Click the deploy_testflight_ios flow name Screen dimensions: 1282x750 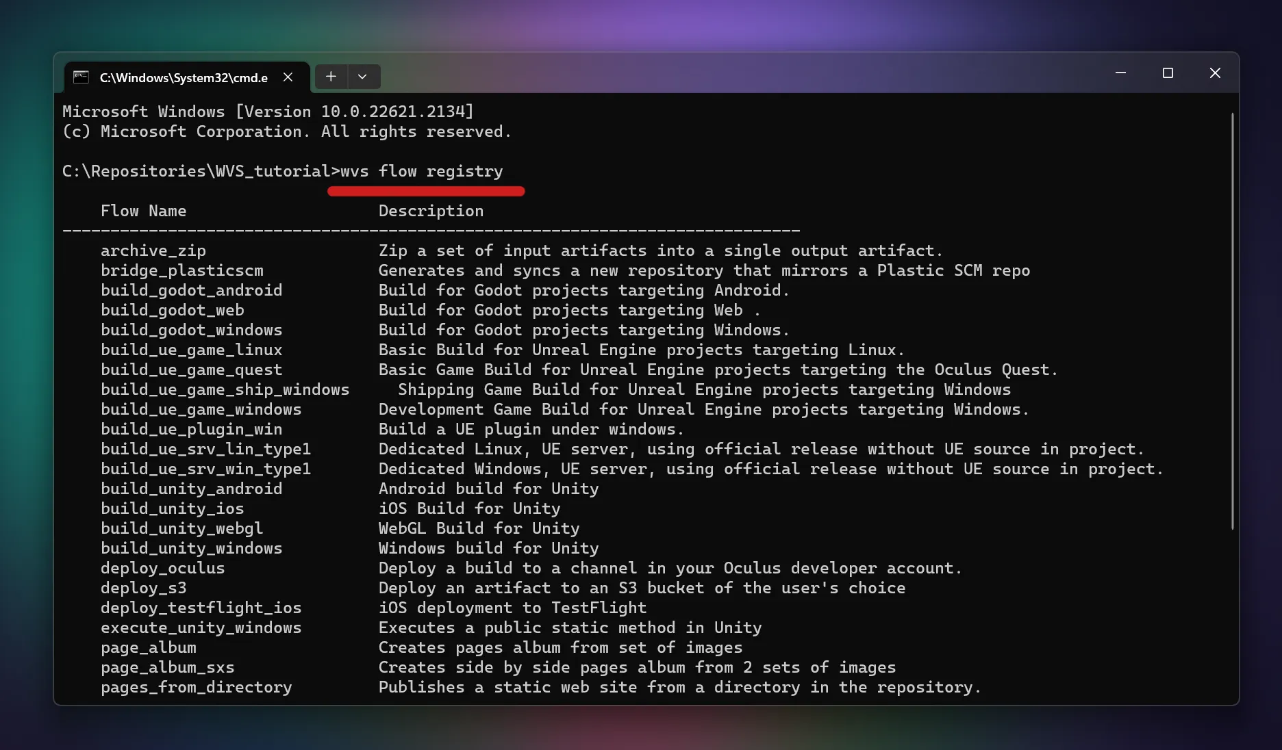coord(201,608)
